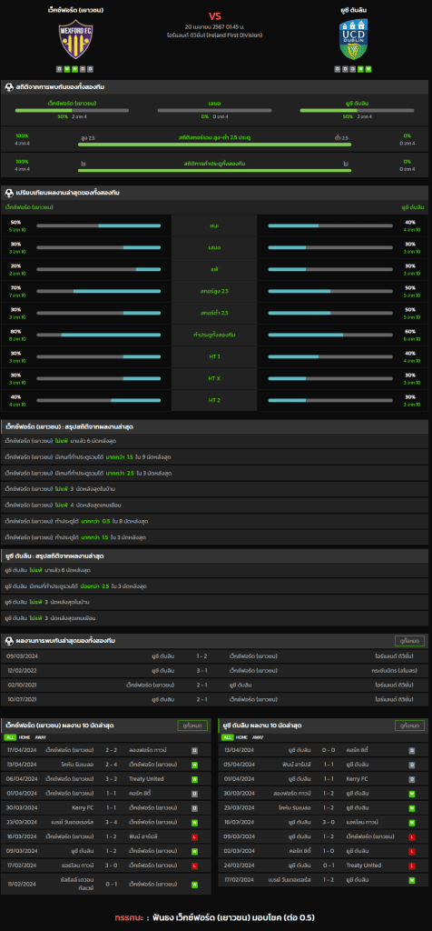Click L badge on UCD 09/03/2024 row
Screen dimensions: 432x931
point(412,836)
